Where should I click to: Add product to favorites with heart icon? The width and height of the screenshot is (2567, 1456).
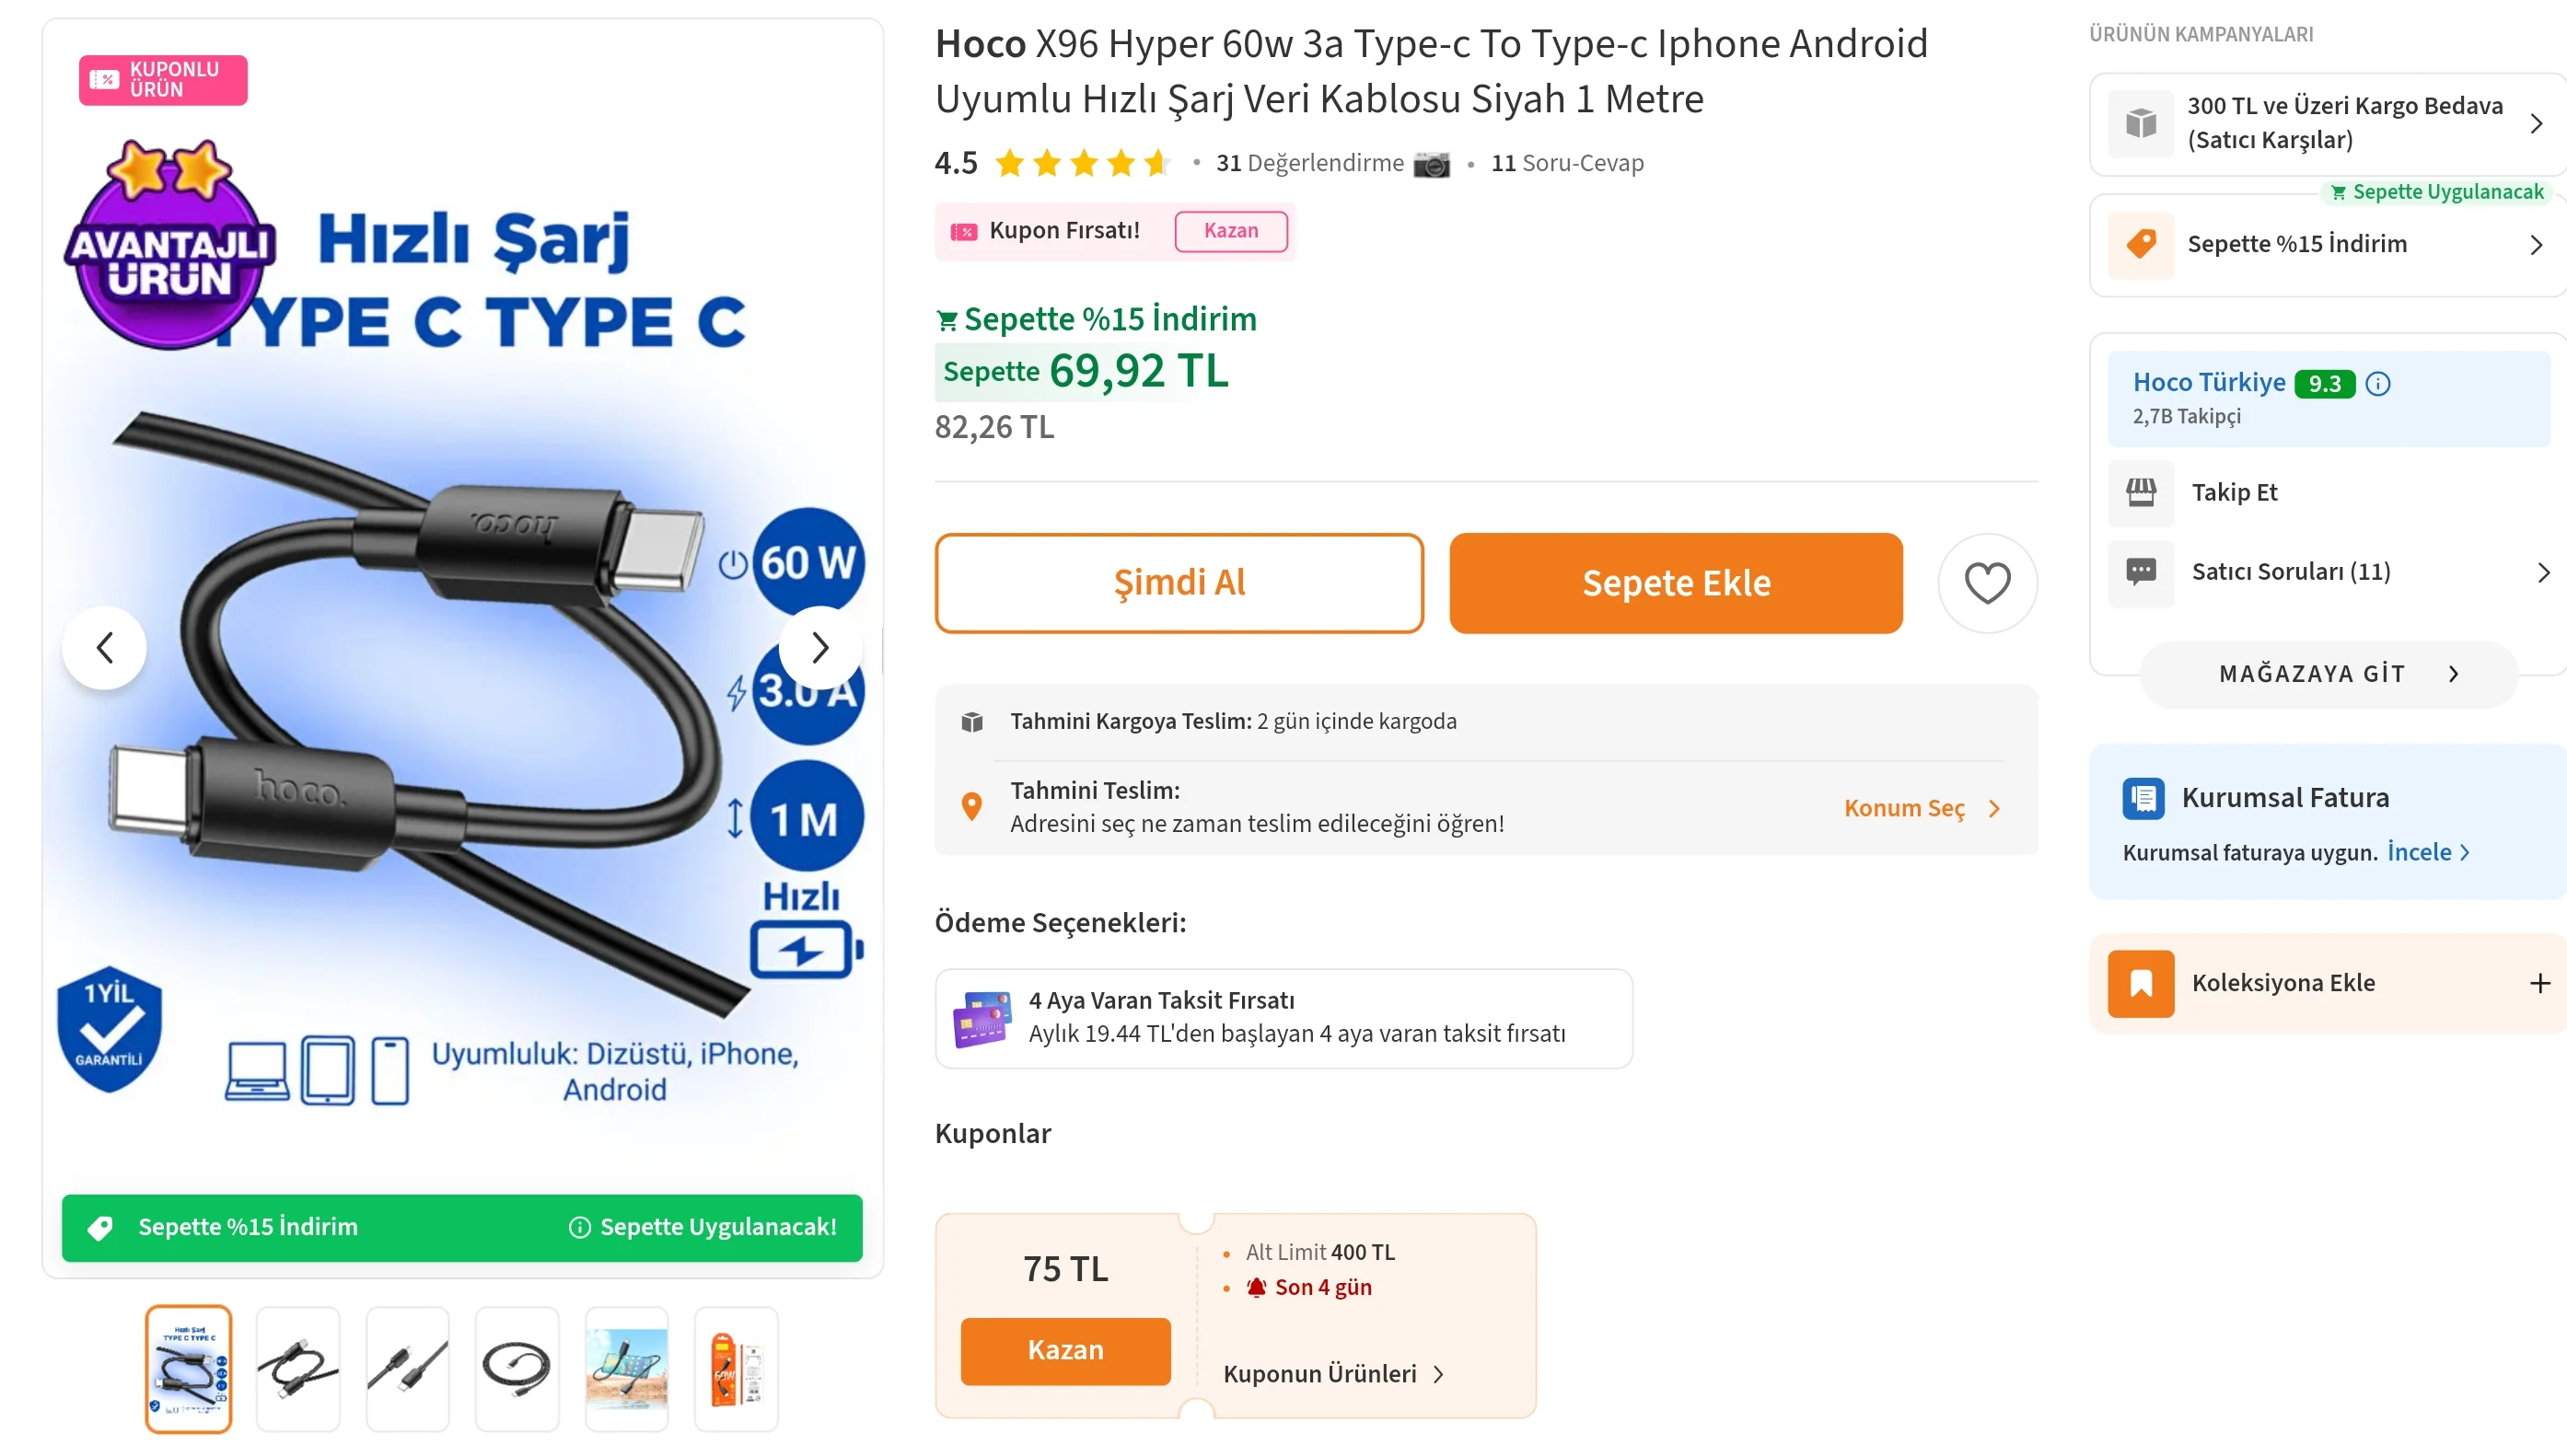pos(1986,583)
